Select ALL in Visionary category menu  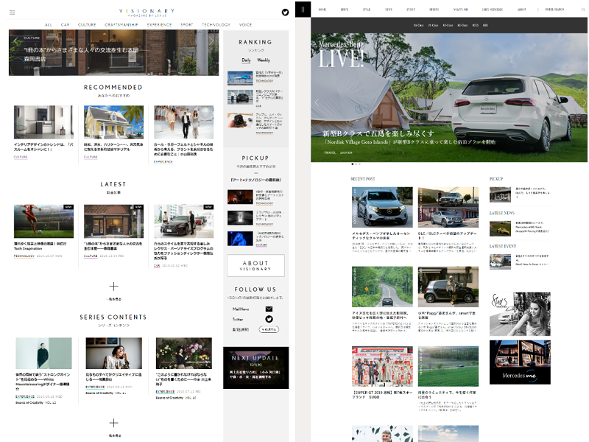(49, 25)
